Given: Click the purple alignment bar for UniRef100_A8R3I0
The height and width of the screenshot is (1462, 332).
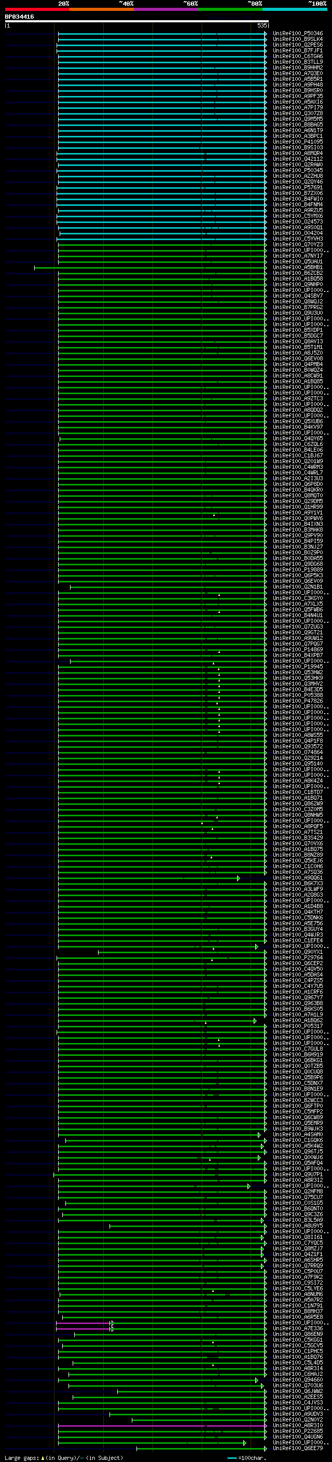Looking at the screenshot, I should point(162,1426).
